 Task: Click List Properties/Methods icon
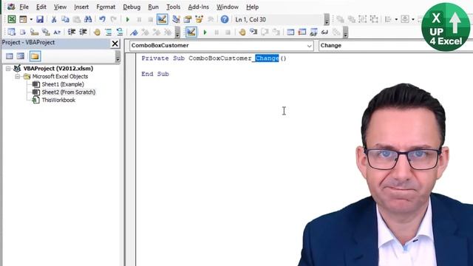12,32
